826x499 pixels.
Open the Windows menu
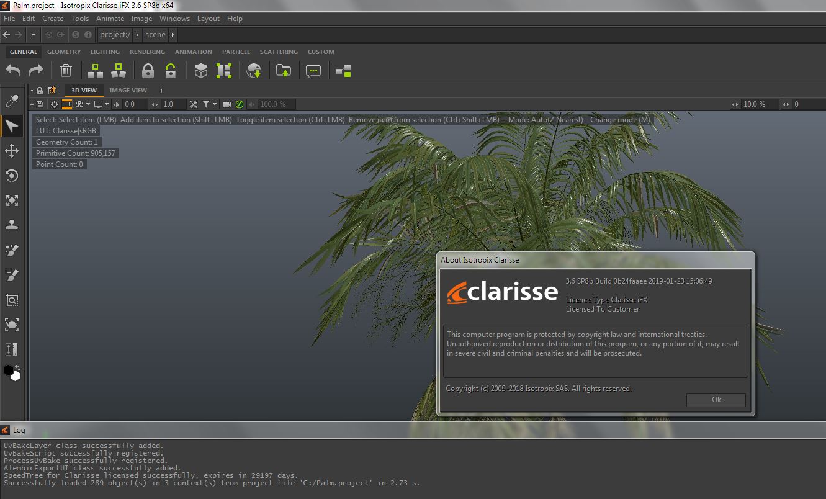point(174,19)
